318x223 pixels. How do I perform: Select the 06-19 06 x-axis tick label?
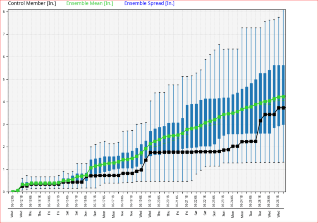pos(141,201)
